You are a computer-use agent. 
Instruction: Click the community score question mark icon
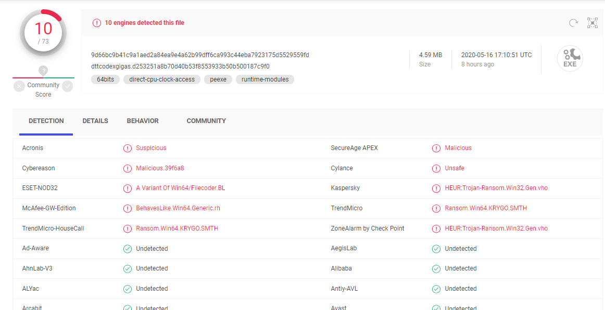point(43,71)
